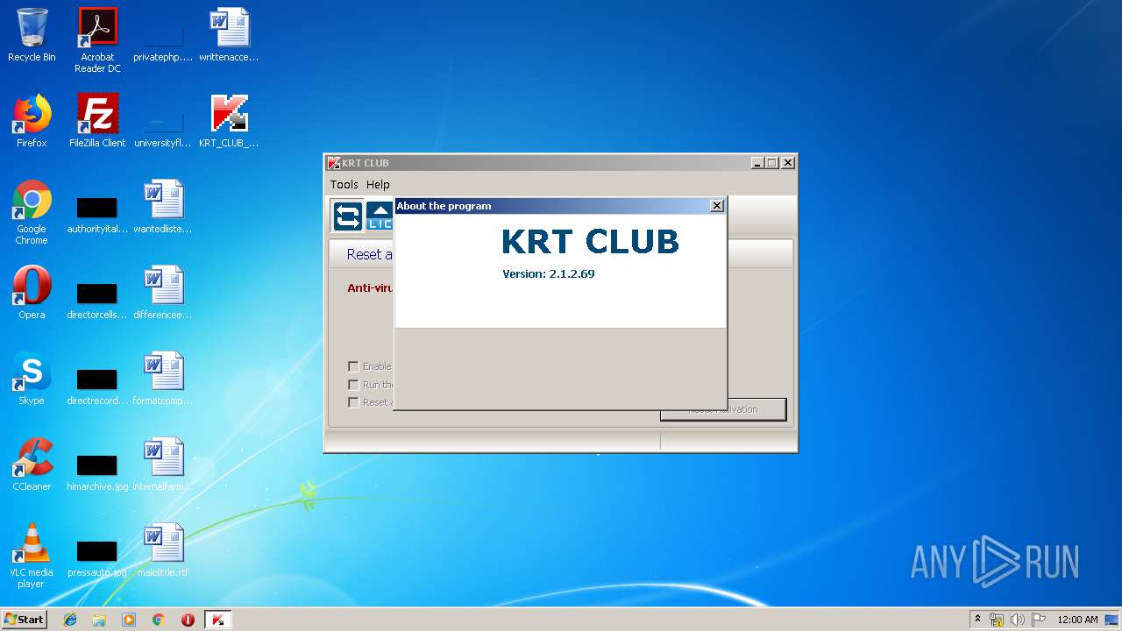Select the himarchive.jpg desktop file

click(x=97, y=474)
